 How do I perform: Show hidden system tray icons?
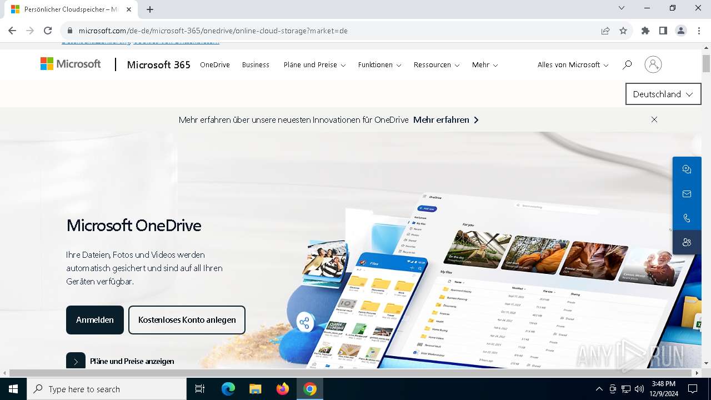point(599,389)
